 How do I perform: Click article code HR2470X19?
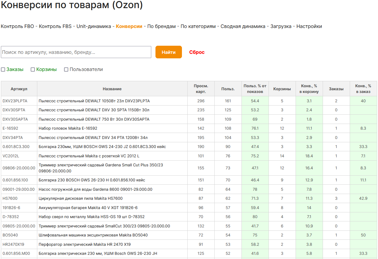(x=14, y=245)
